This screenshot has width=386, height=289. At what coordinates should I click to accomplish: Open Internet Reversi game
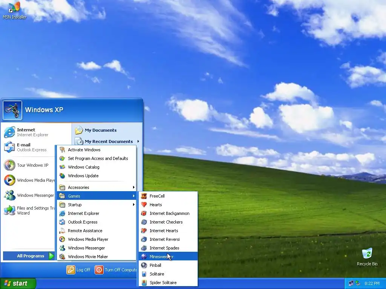[168, 239]
